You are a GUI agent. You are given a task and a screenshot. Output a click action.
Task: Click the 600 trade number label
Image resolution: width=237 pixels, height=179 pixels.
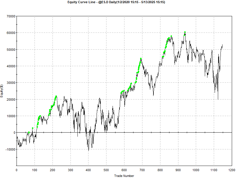tap(124, 170)
